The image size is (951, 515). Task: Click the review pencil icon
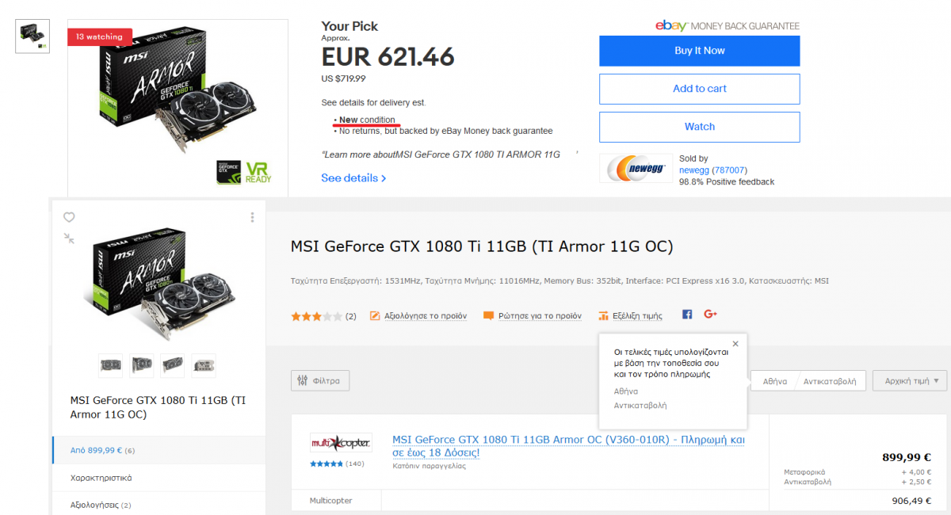[375, 315]
